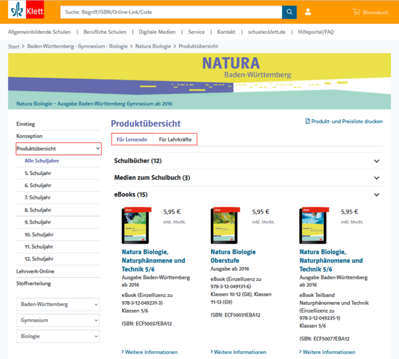Open the Warenkorb shopping cart
Screen dimensions: 399x359
coord(370,12)
